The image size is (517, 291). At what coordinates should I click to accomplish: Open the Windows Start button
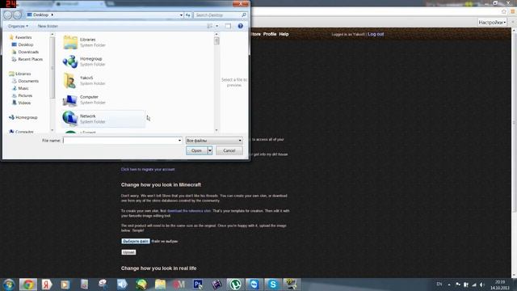pyautogui.click(x=9, y=285)
